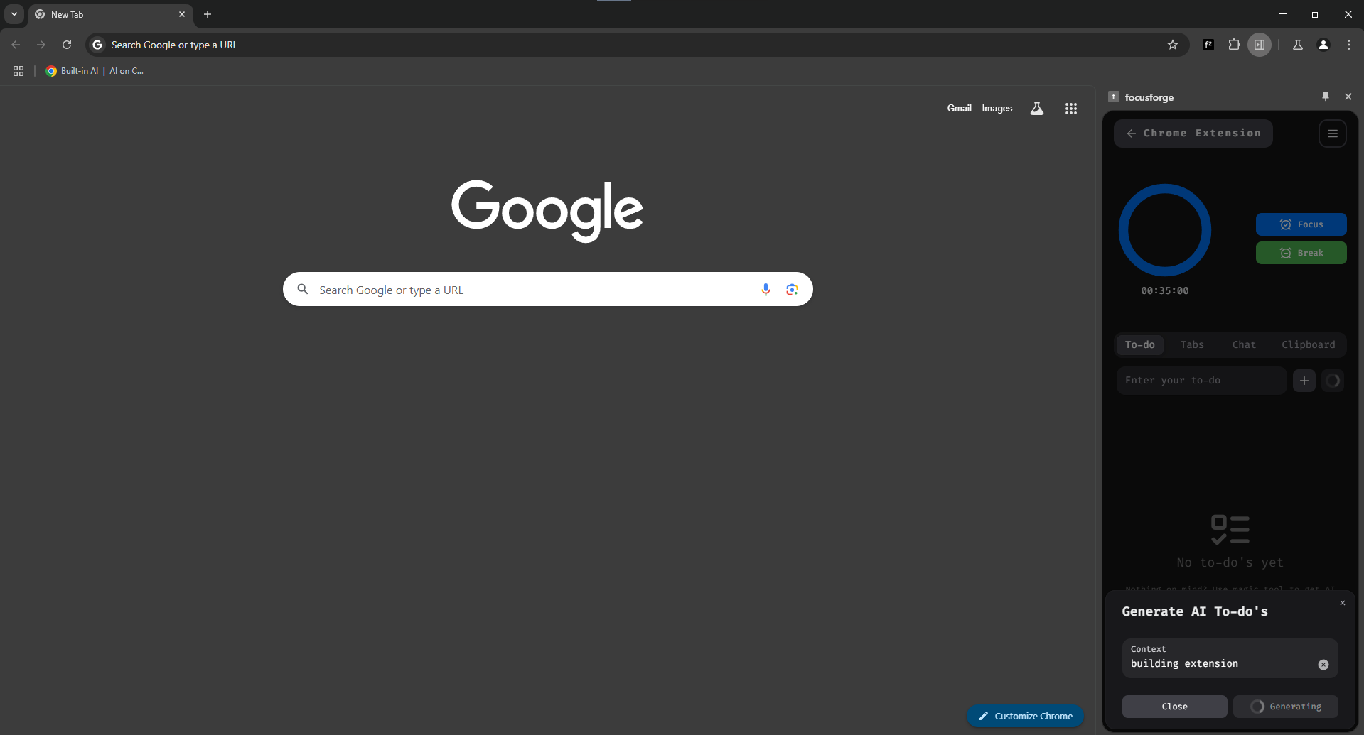Open focusforge hamburger menu
This screenshot has height=735, width=1364.
coord(1333,134)
